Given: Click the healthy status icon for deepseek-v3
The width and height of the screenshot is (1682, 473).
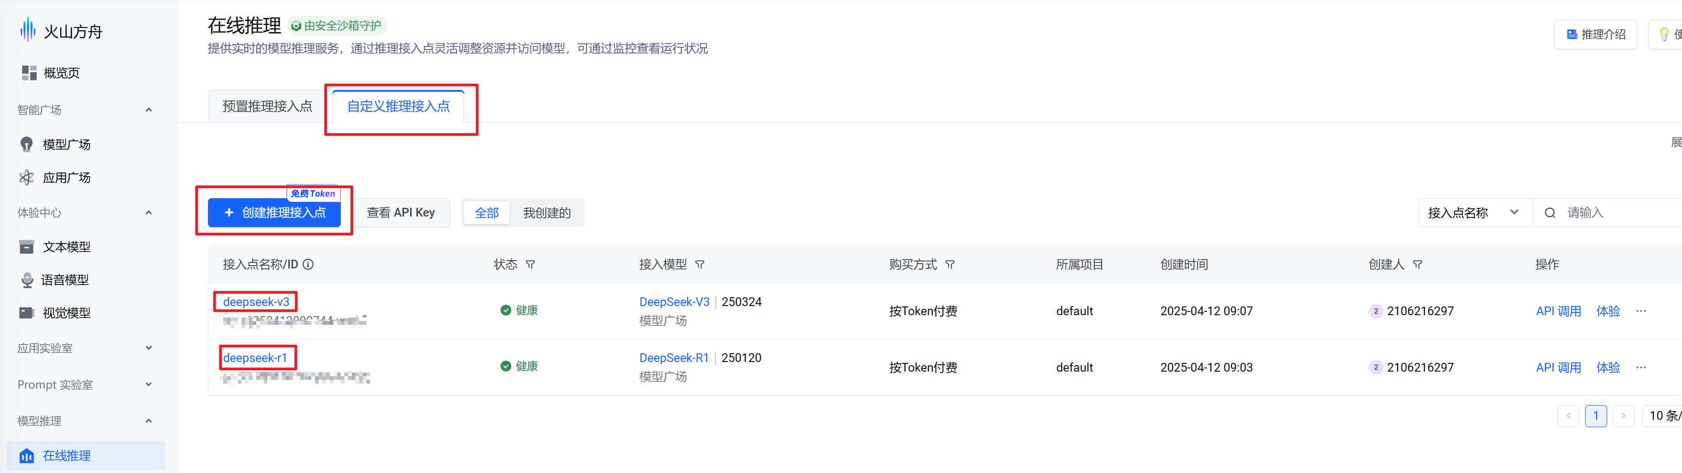Looking at the screenshot, I should pos(506,310).
